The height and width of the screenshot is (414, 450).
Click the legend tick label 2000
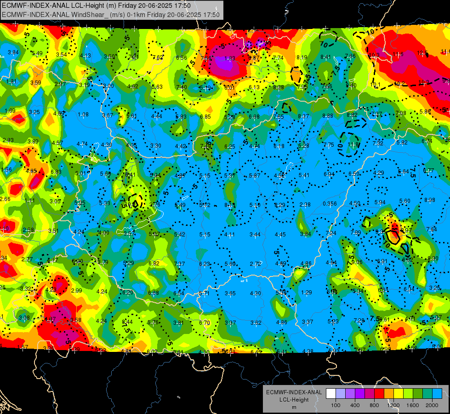coord(432,405)
